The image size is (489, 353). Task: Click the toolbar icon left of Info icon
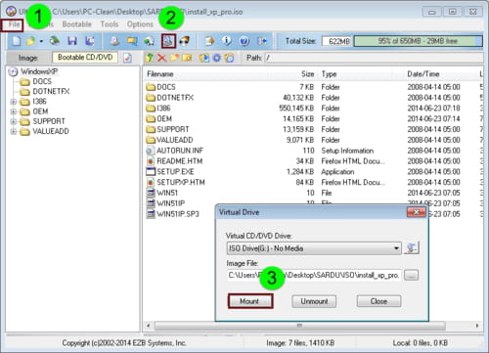(209, 41)
